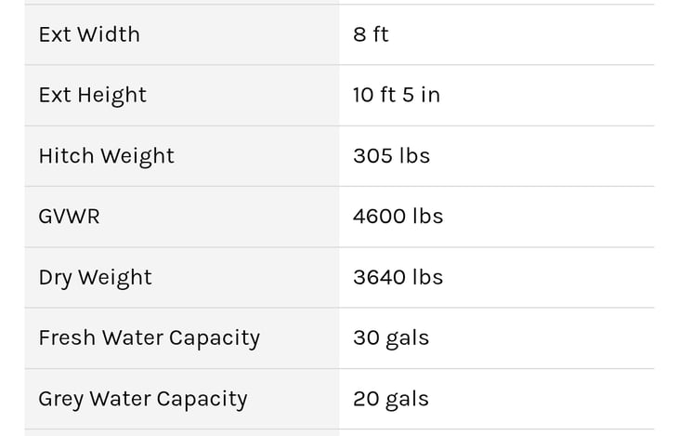Click the Grey Water Capacity label
Viewport: 679px width, 436px height.
142,399
